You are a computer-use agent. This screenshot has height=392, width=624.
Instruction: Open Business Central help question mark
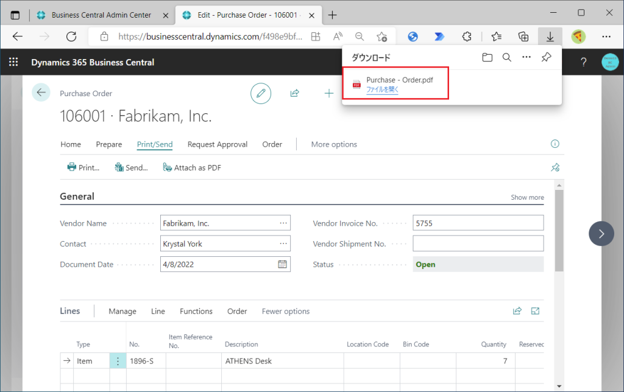[583, 62]
